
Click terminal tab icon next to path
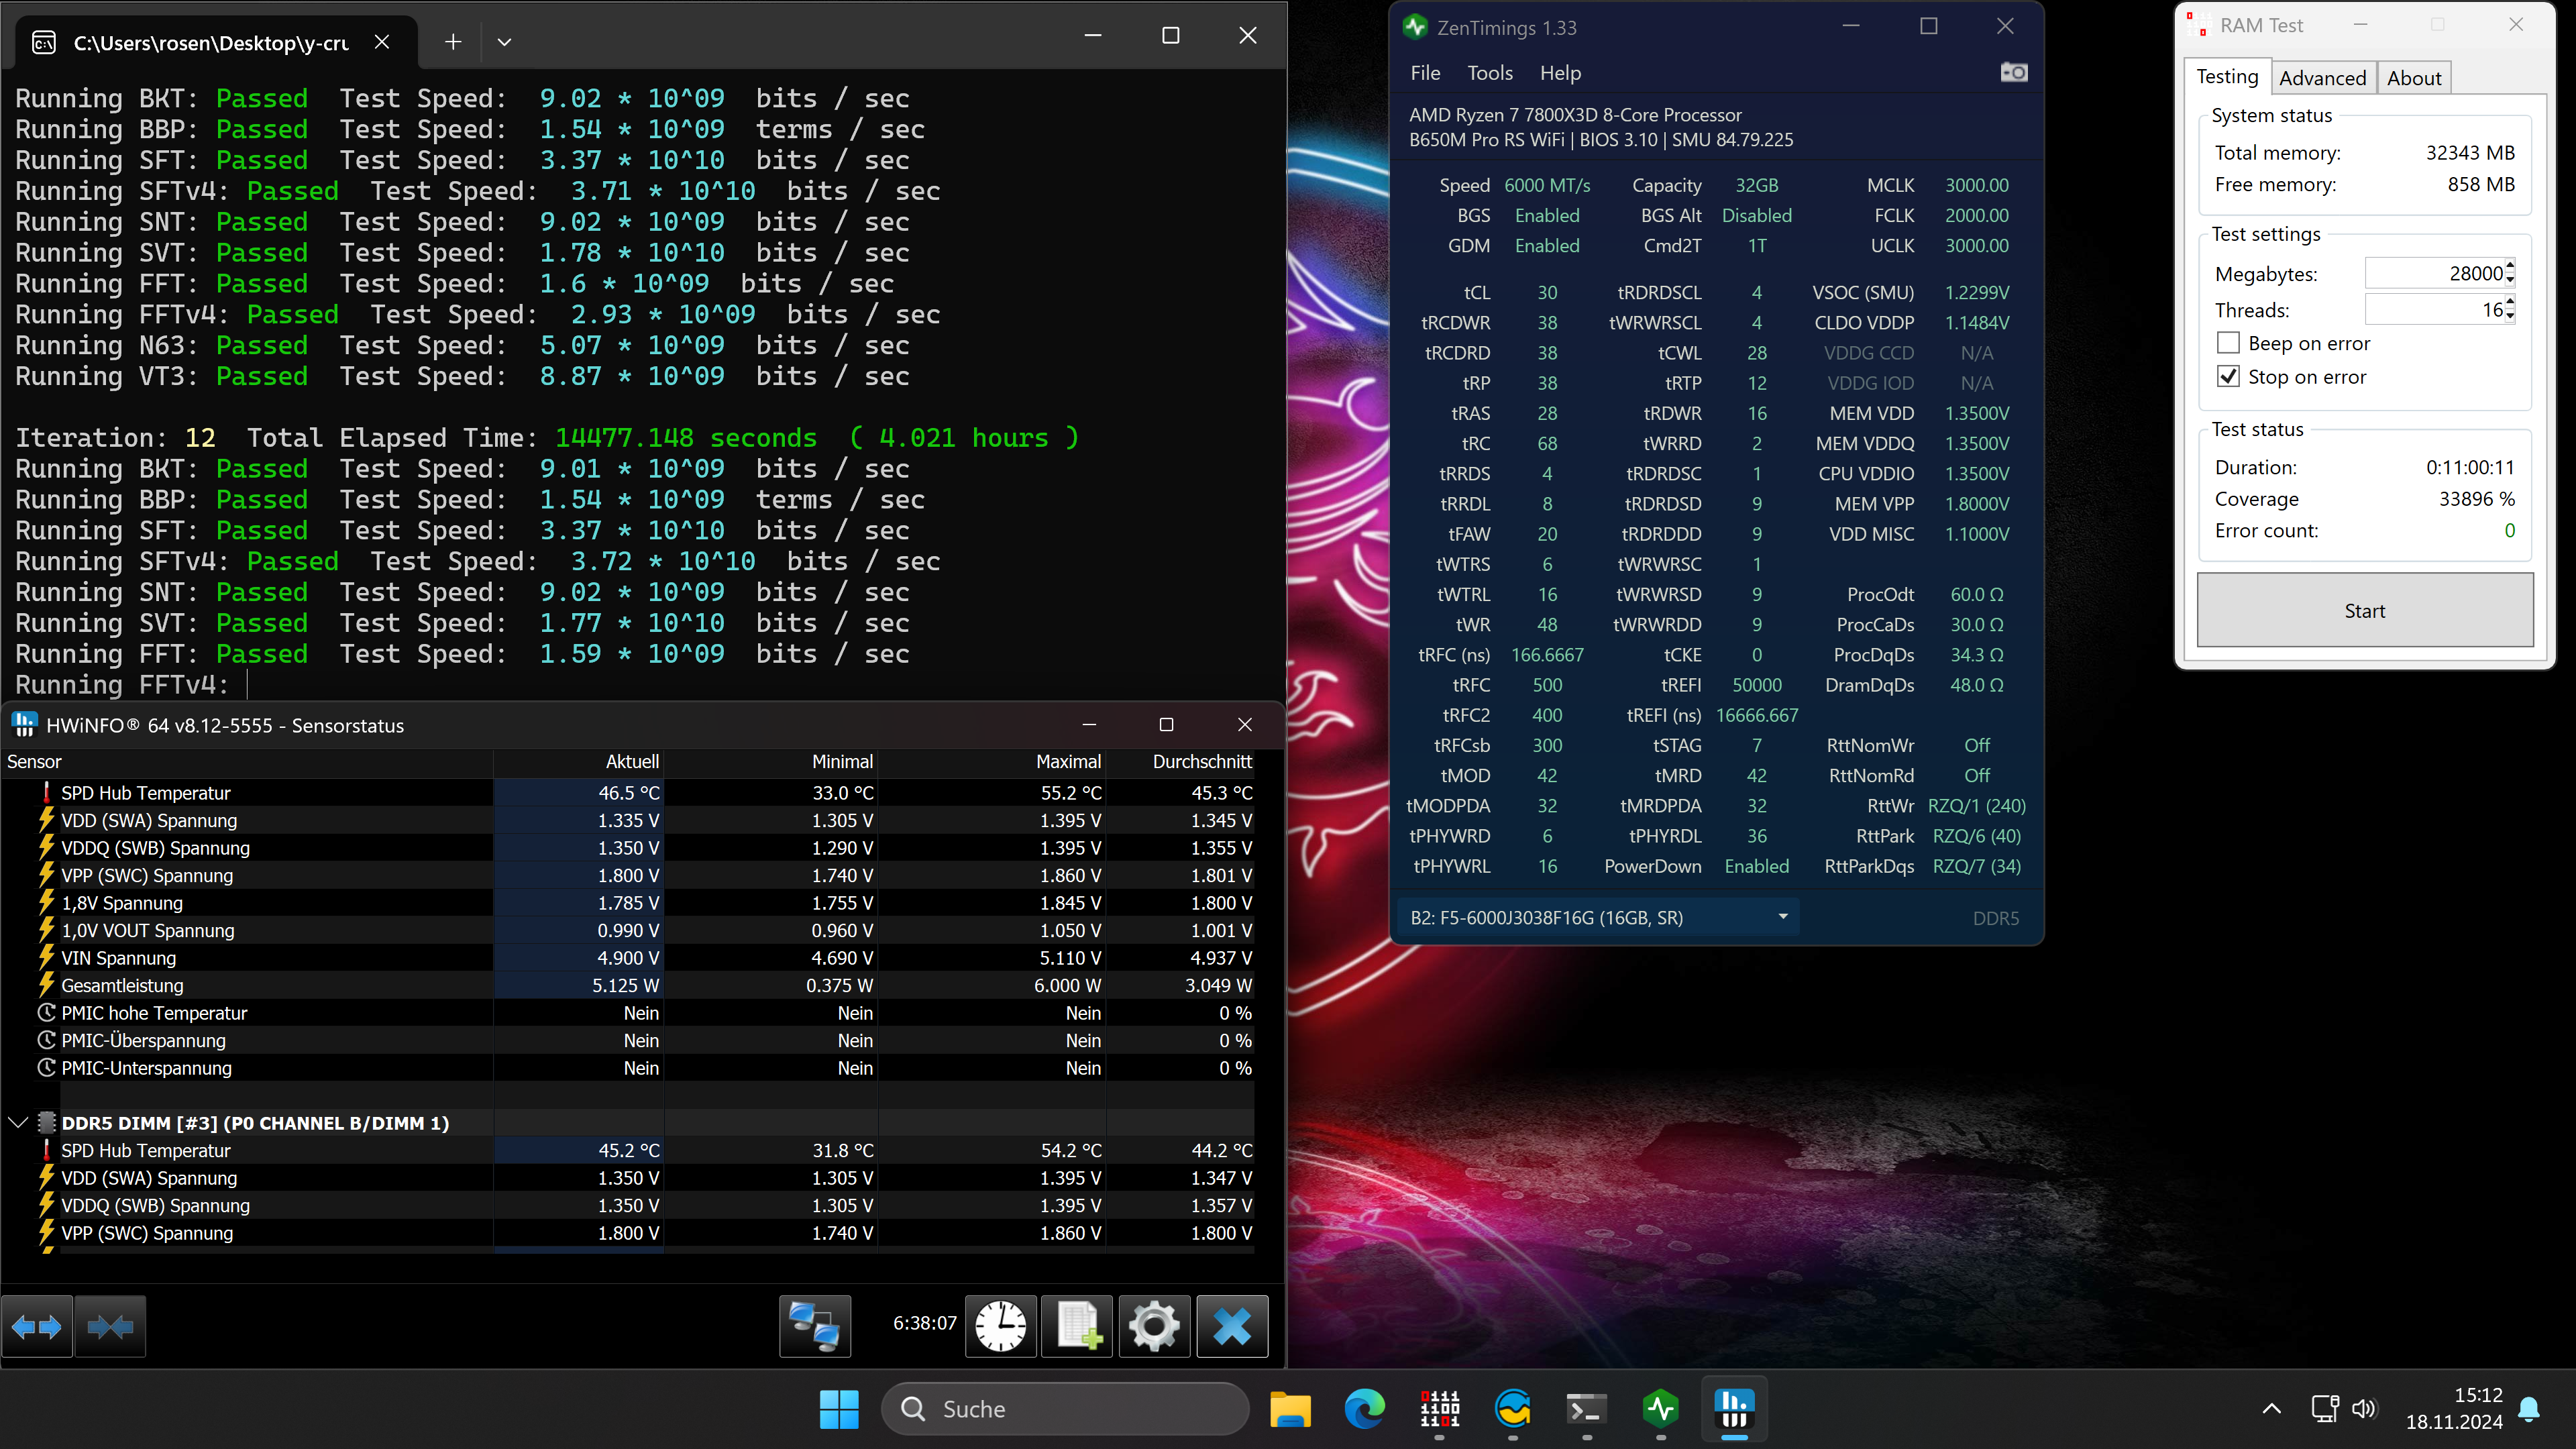(44, 42)
